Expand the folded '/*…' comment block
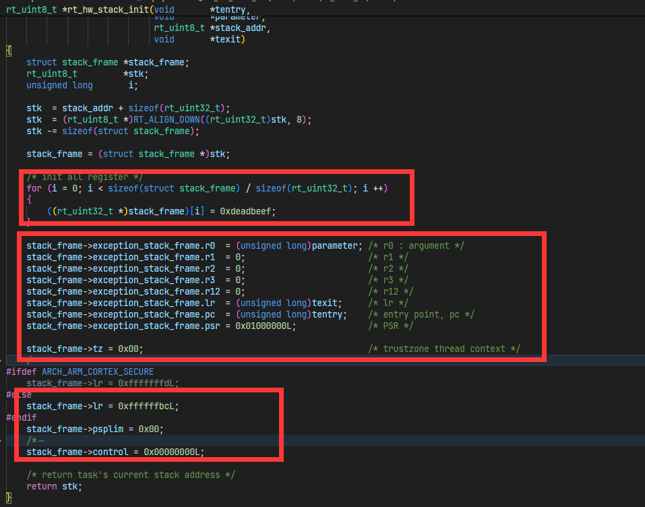The height and width of the screenshot is (507, 645). tap(35, 440)
